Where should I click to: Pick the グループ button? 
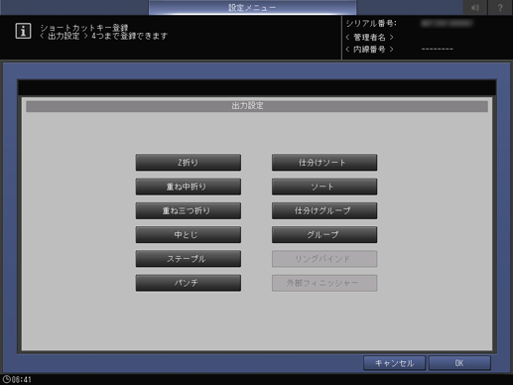(324, 235)
